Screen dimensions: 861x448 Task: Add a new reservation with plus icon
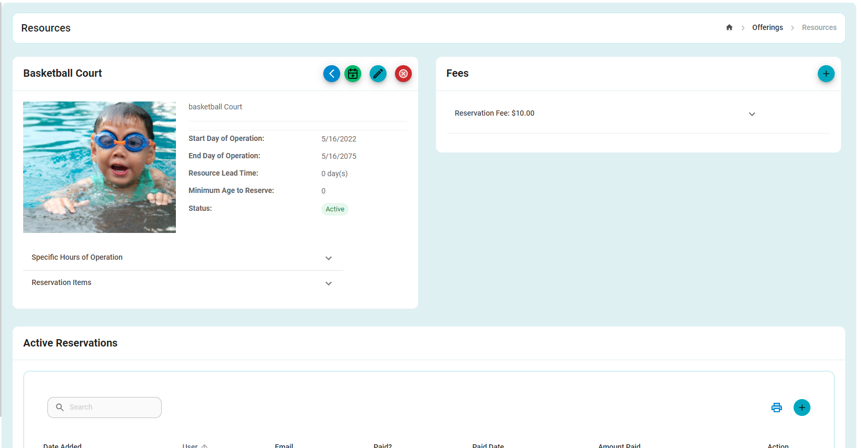[x=802, y=408]
